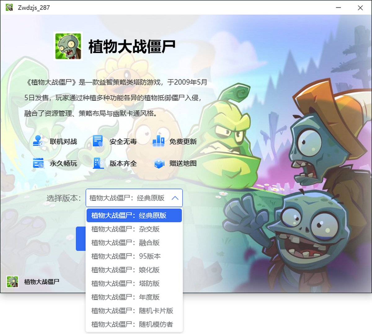Click the blue button partly hidden behind dropdown
The width and height of the screenshot is (372, 334).
[81, 239]
